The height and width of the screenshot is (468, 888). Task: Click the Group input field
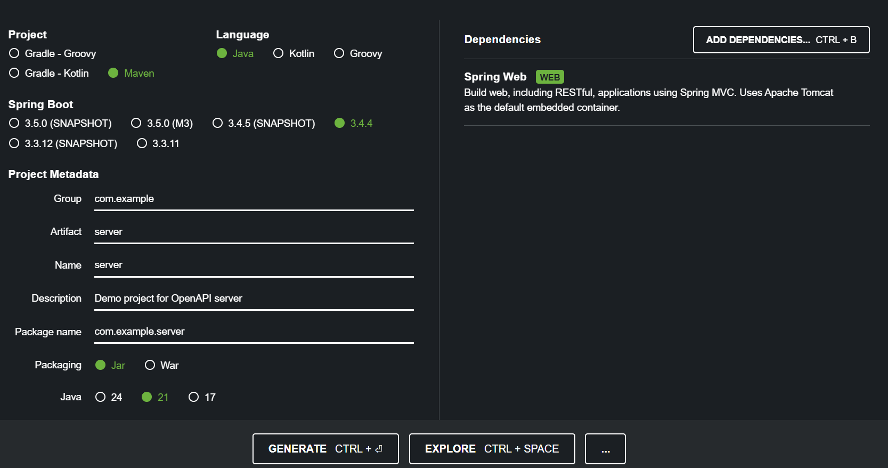[254, 199]
